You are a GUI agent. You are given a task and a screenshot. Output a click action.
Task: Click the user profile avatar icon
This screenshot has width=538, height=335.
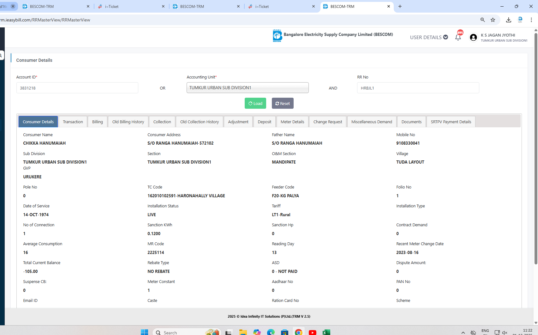click(x=473, y=38)
